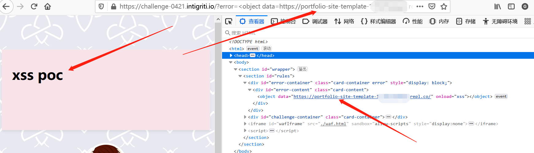Collapse the error-container div node

245,83
